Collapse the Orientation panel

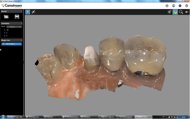22,24
